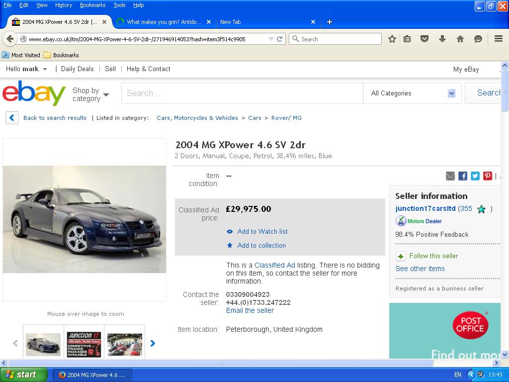Screen dimensions: 509x382
Task: Share listing on Pinterest icon
Action: [x=488, y=176]
